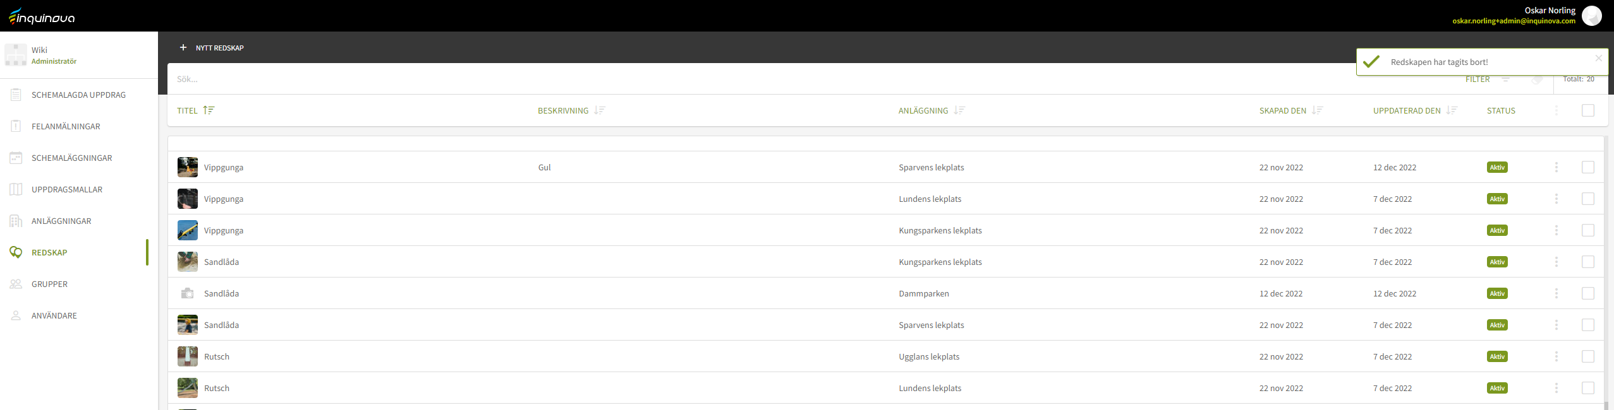Go to Användare in the sidebar
1614x410 pixels.
pos(54,315)
